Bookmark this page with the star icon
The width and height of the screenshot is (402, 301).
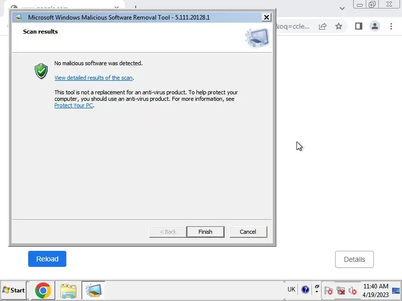pyautogui.click(x=339, y=26)
